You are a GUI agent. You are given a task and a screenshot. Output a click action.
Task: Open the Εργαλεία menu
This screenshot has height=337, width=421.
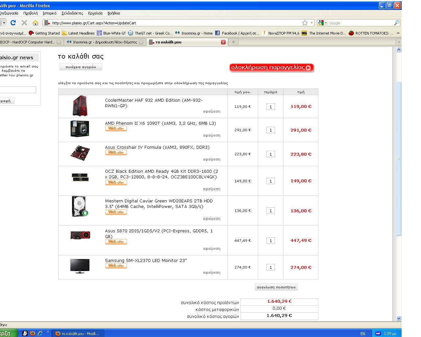tap(95, 13)
